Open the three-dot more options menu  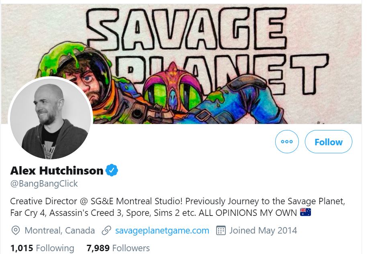pyautogui.click(x=287, y=142)
